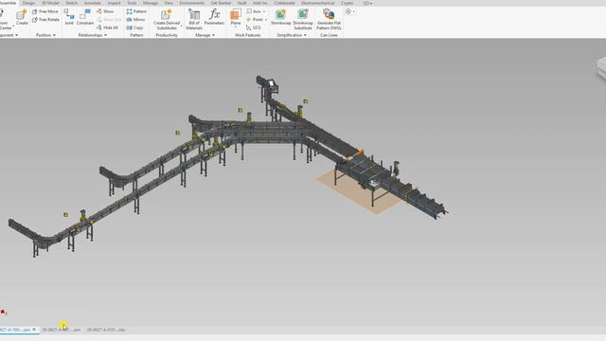
Task: Click Hide All relationships
Action: coord(107,27)
